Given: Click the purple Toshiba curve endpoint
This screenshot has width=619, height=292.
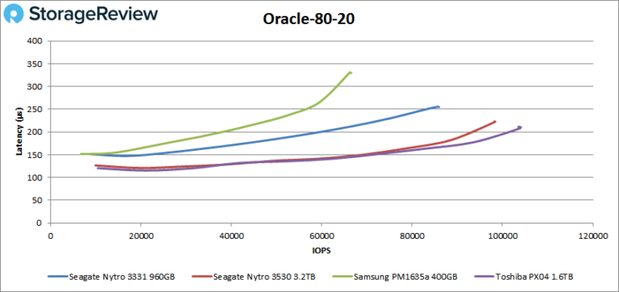Looking at the screenshot, I should click(x=520, y=127).
